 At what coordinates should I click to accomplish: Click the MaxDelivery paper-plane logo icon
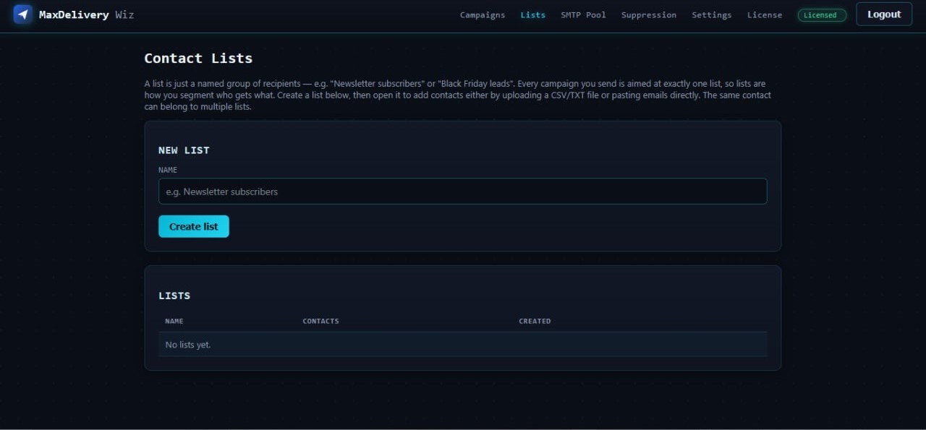(23, 14)
